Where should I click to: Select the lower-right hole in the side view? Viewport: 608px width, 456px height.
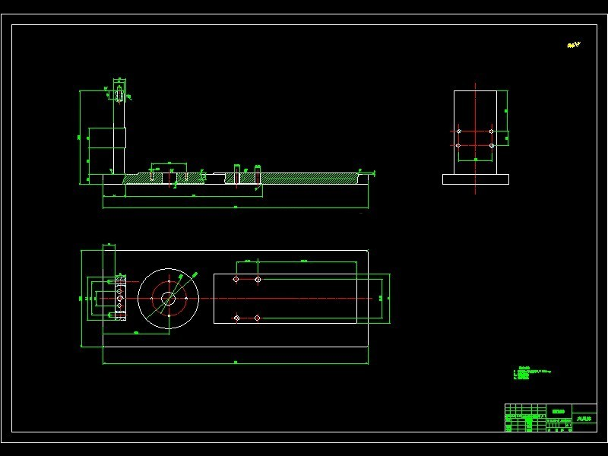tap(492, 145)
